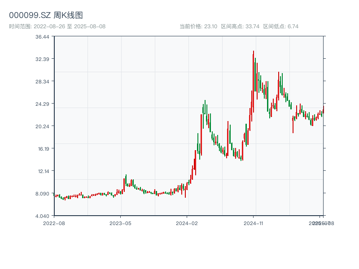Click the last red candlestick at chart's right edge

pos(324,109)
